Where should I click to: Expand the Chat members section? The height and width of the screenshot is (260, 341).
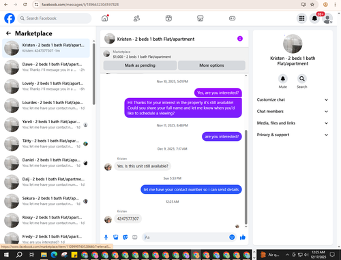tap(293, 112)
